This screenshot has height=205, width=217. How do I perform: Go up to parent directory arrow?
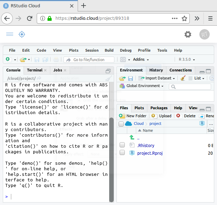[132, 137]
